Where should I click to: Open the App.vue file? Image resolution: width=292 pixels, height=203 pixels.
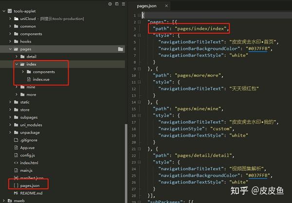pos(27,148)
